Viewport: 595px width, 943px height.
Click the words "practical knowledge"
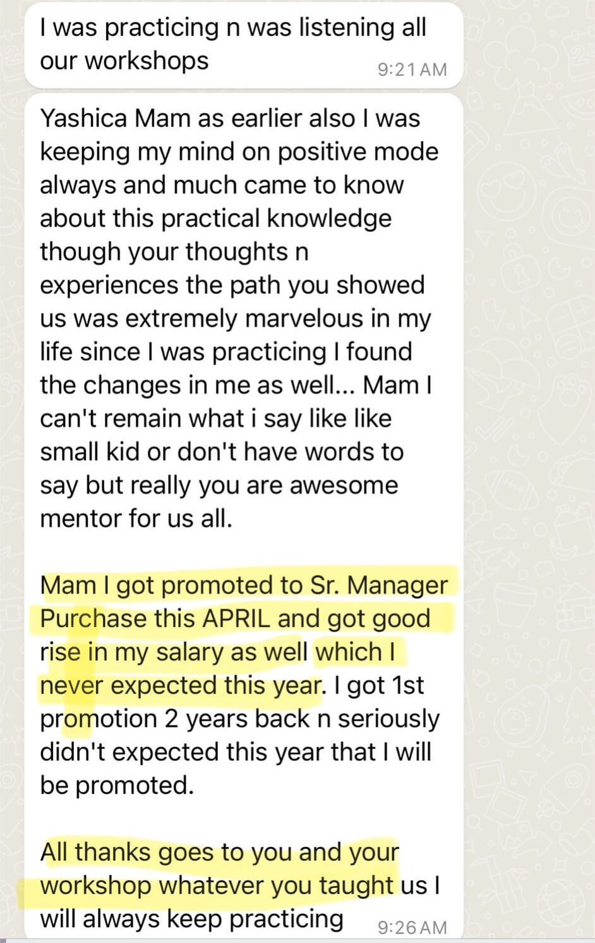[x=276, y=218]
